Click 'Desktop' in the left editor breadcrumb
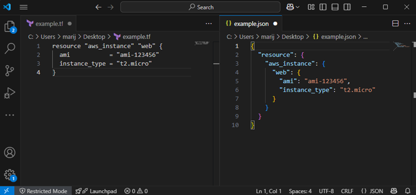This screenshot has height=195, width=416. tap(94, 36)
